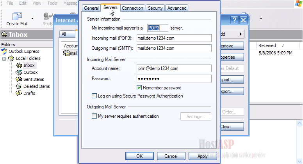Click the Incoming mail (POP3) server field

174,38
